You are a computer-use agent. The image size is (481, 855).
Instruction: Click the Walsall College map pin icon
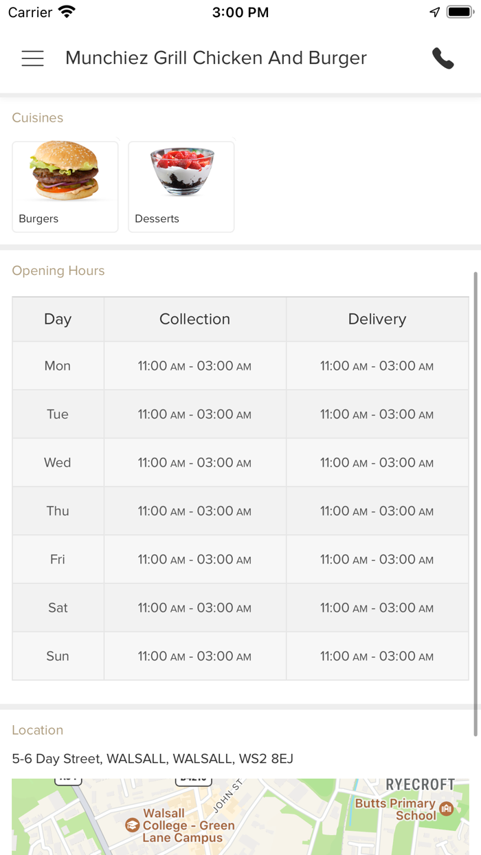pyautogui.click(x=133, y=825)
